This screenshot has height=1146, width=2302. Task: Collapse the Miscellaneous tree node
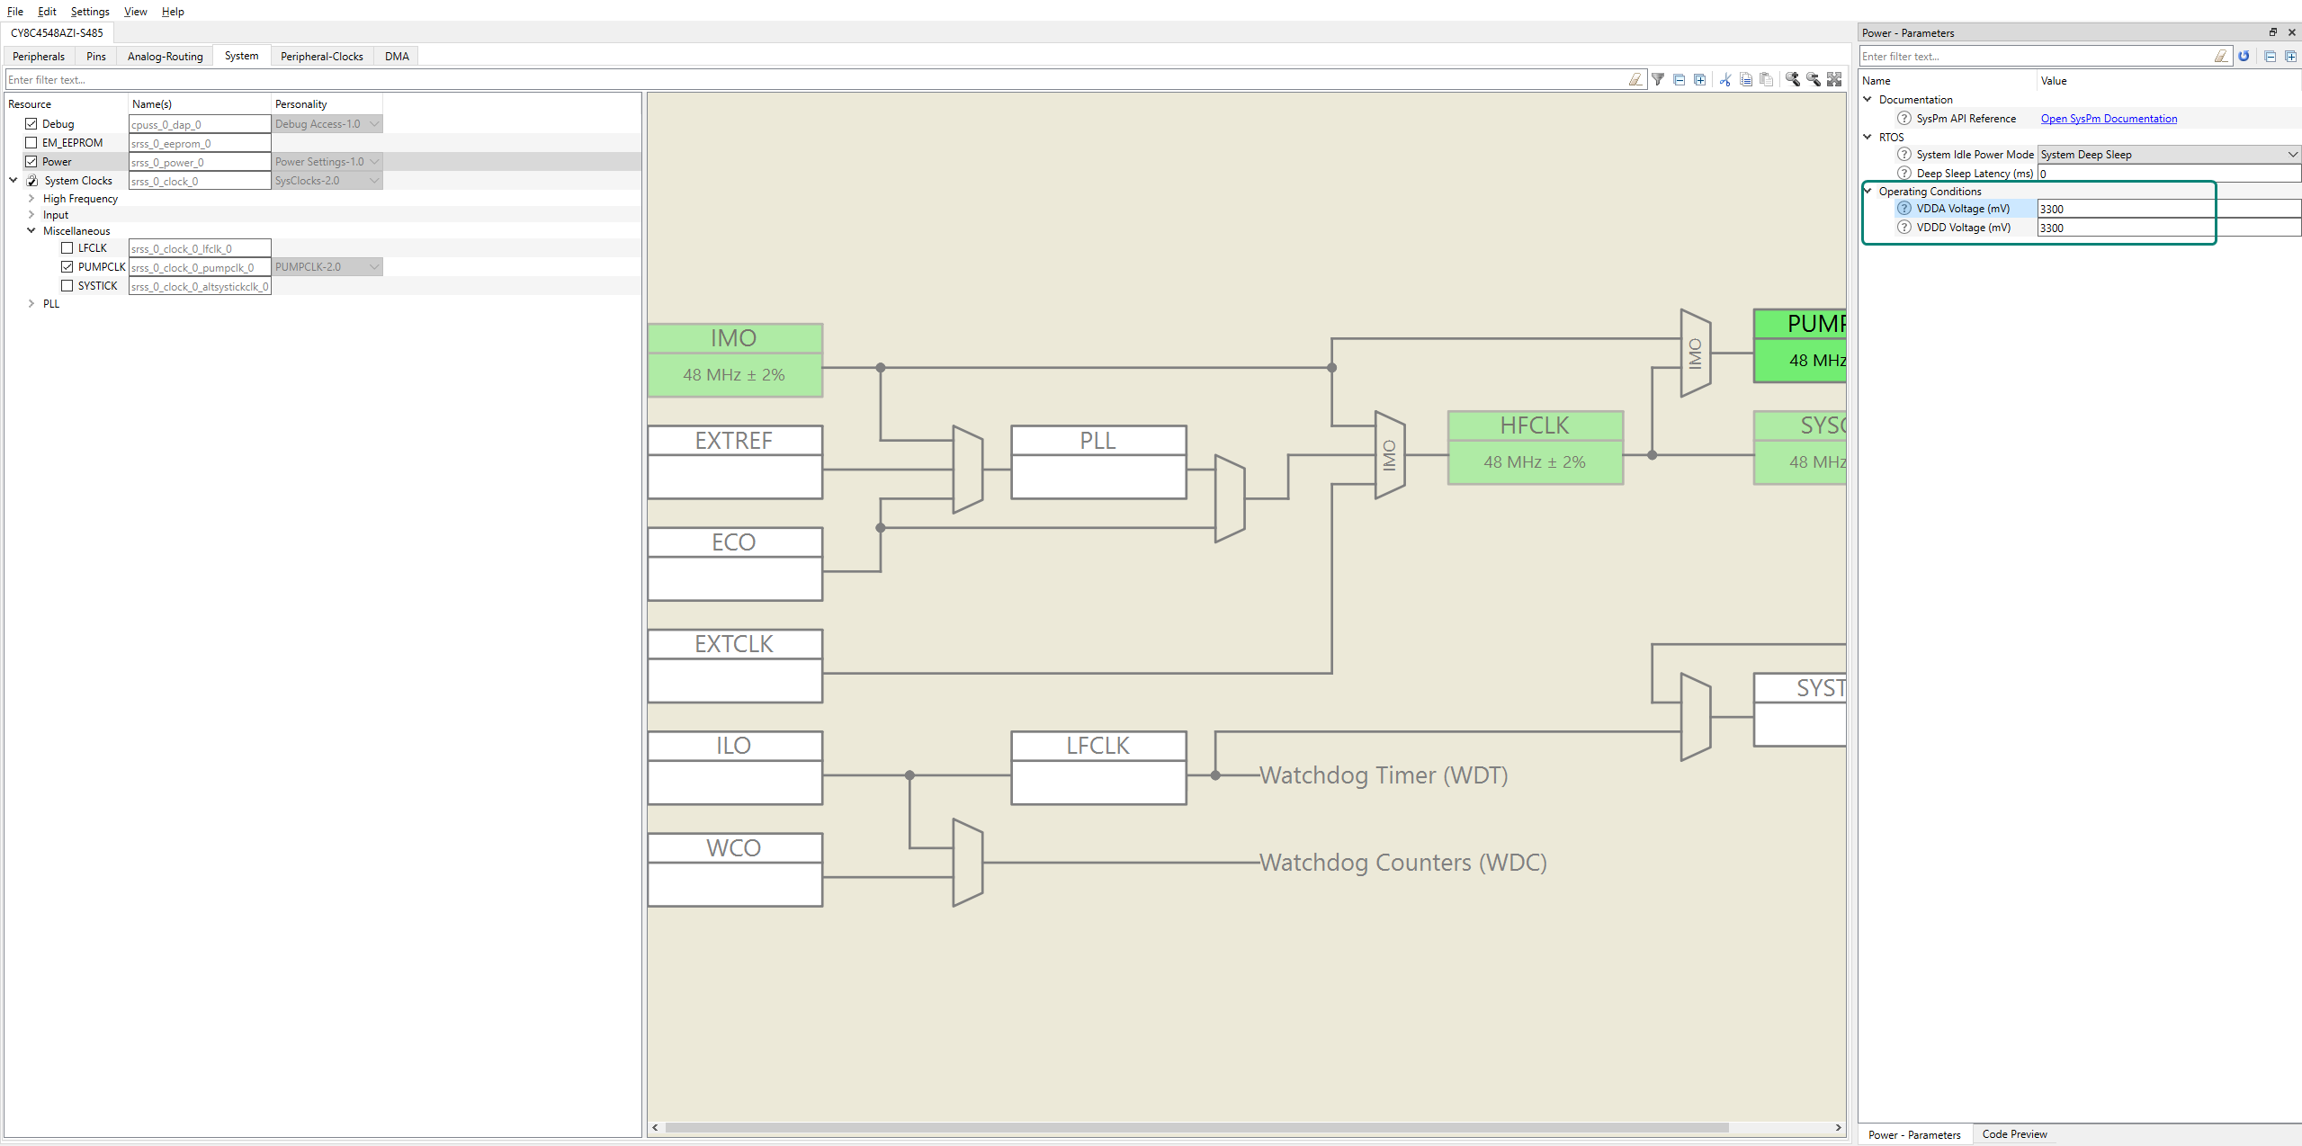coord(31,231)
